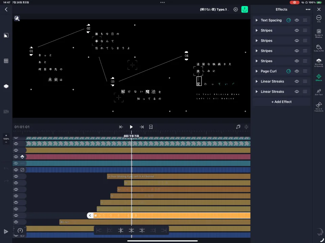This screenshot has width=325, height=243.
Task: Select the In Your Shining Eyes clip
Action: click(x=178, y=177)
